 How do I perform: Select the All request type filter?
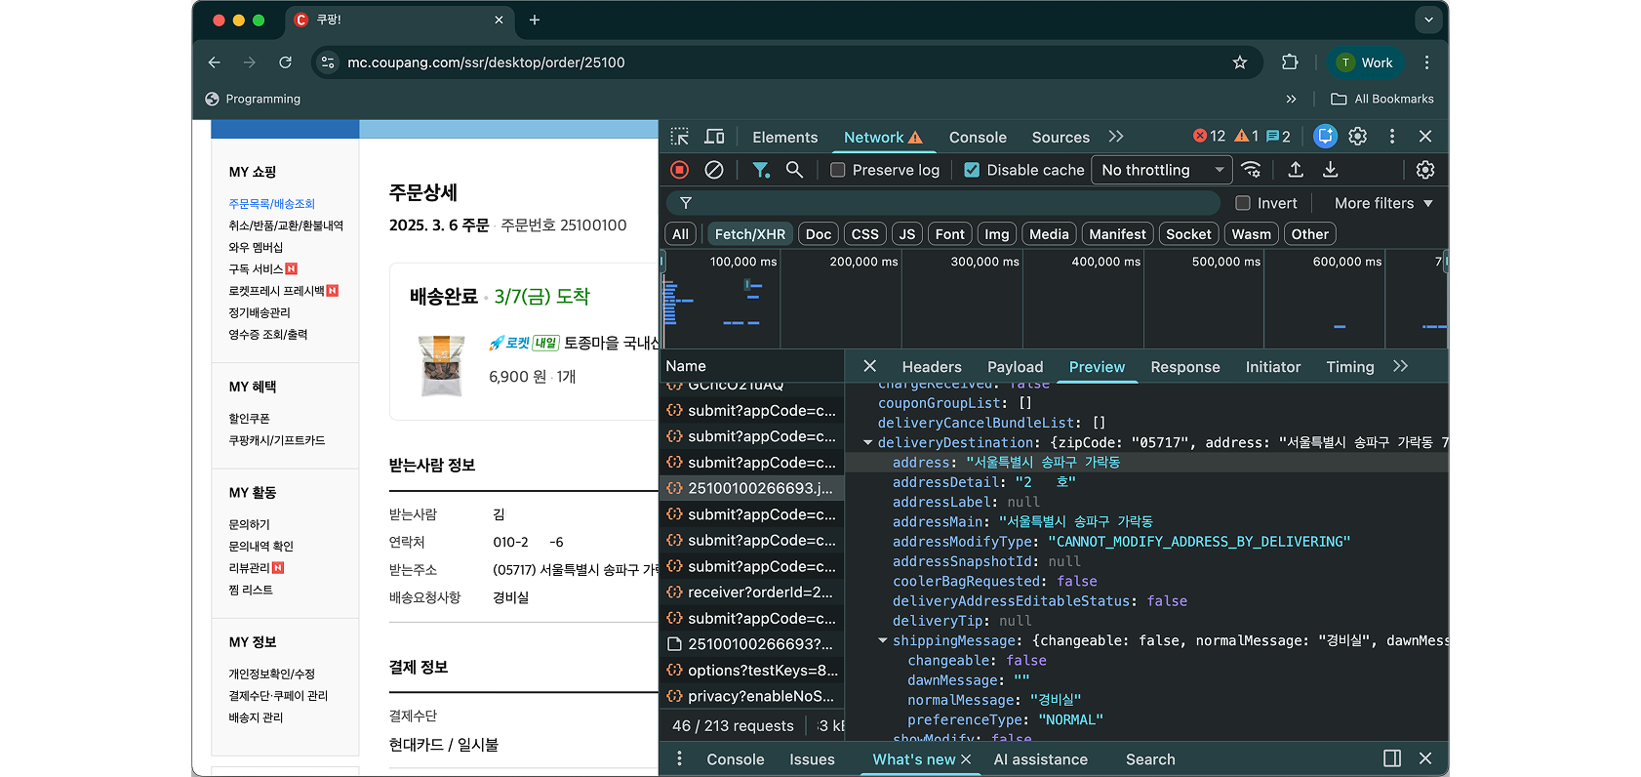[x=681, y=234]
